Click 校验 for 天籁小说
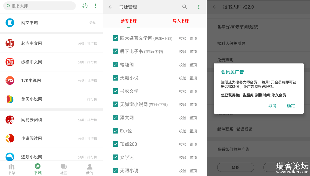This screenshot has height=176, width=310. click(x=183, y=78)
